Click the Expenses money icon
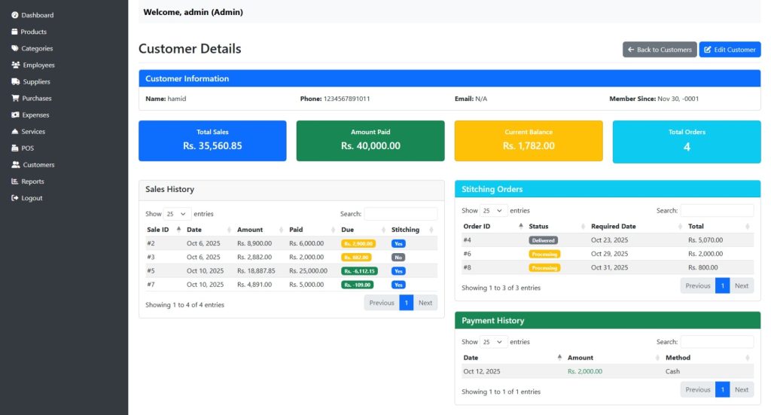This screenshot has height=415, width=771. point(14,115)
